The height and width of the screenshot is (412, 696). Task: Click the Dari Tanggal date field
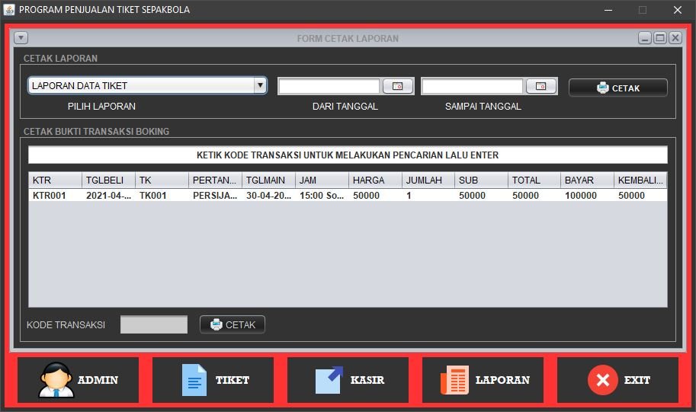coord(329,87)
